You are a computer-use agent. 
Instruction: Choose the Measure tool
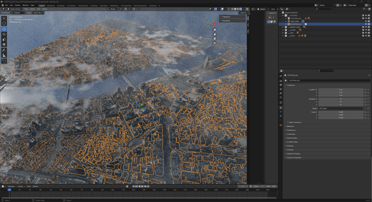4,55
